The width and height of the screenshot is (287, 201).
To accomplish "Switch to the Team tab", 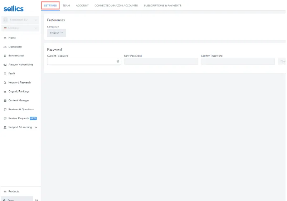I will click(x=66, y=6).
